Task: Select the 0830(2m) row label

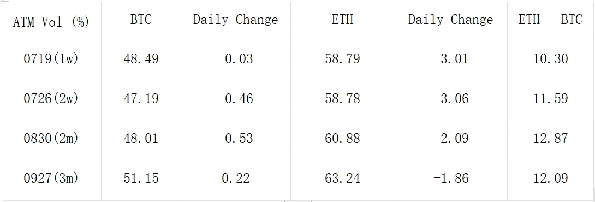Action: (x=52, y=140)
